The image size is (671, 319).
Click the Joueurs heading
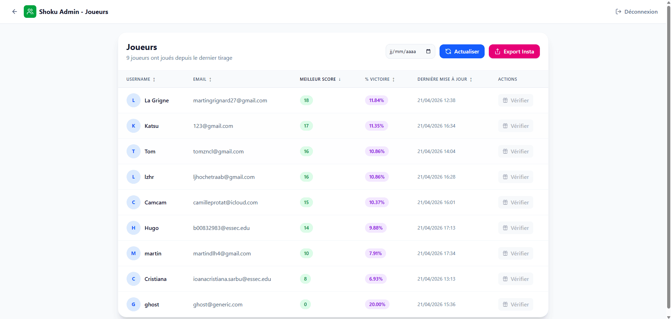(x=142, y=47)
